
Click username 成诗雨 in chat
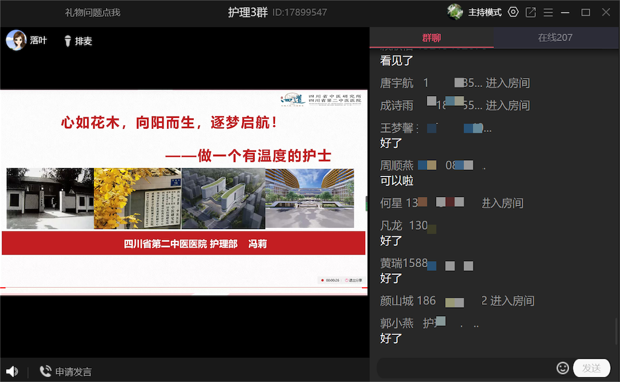[397, 106]
